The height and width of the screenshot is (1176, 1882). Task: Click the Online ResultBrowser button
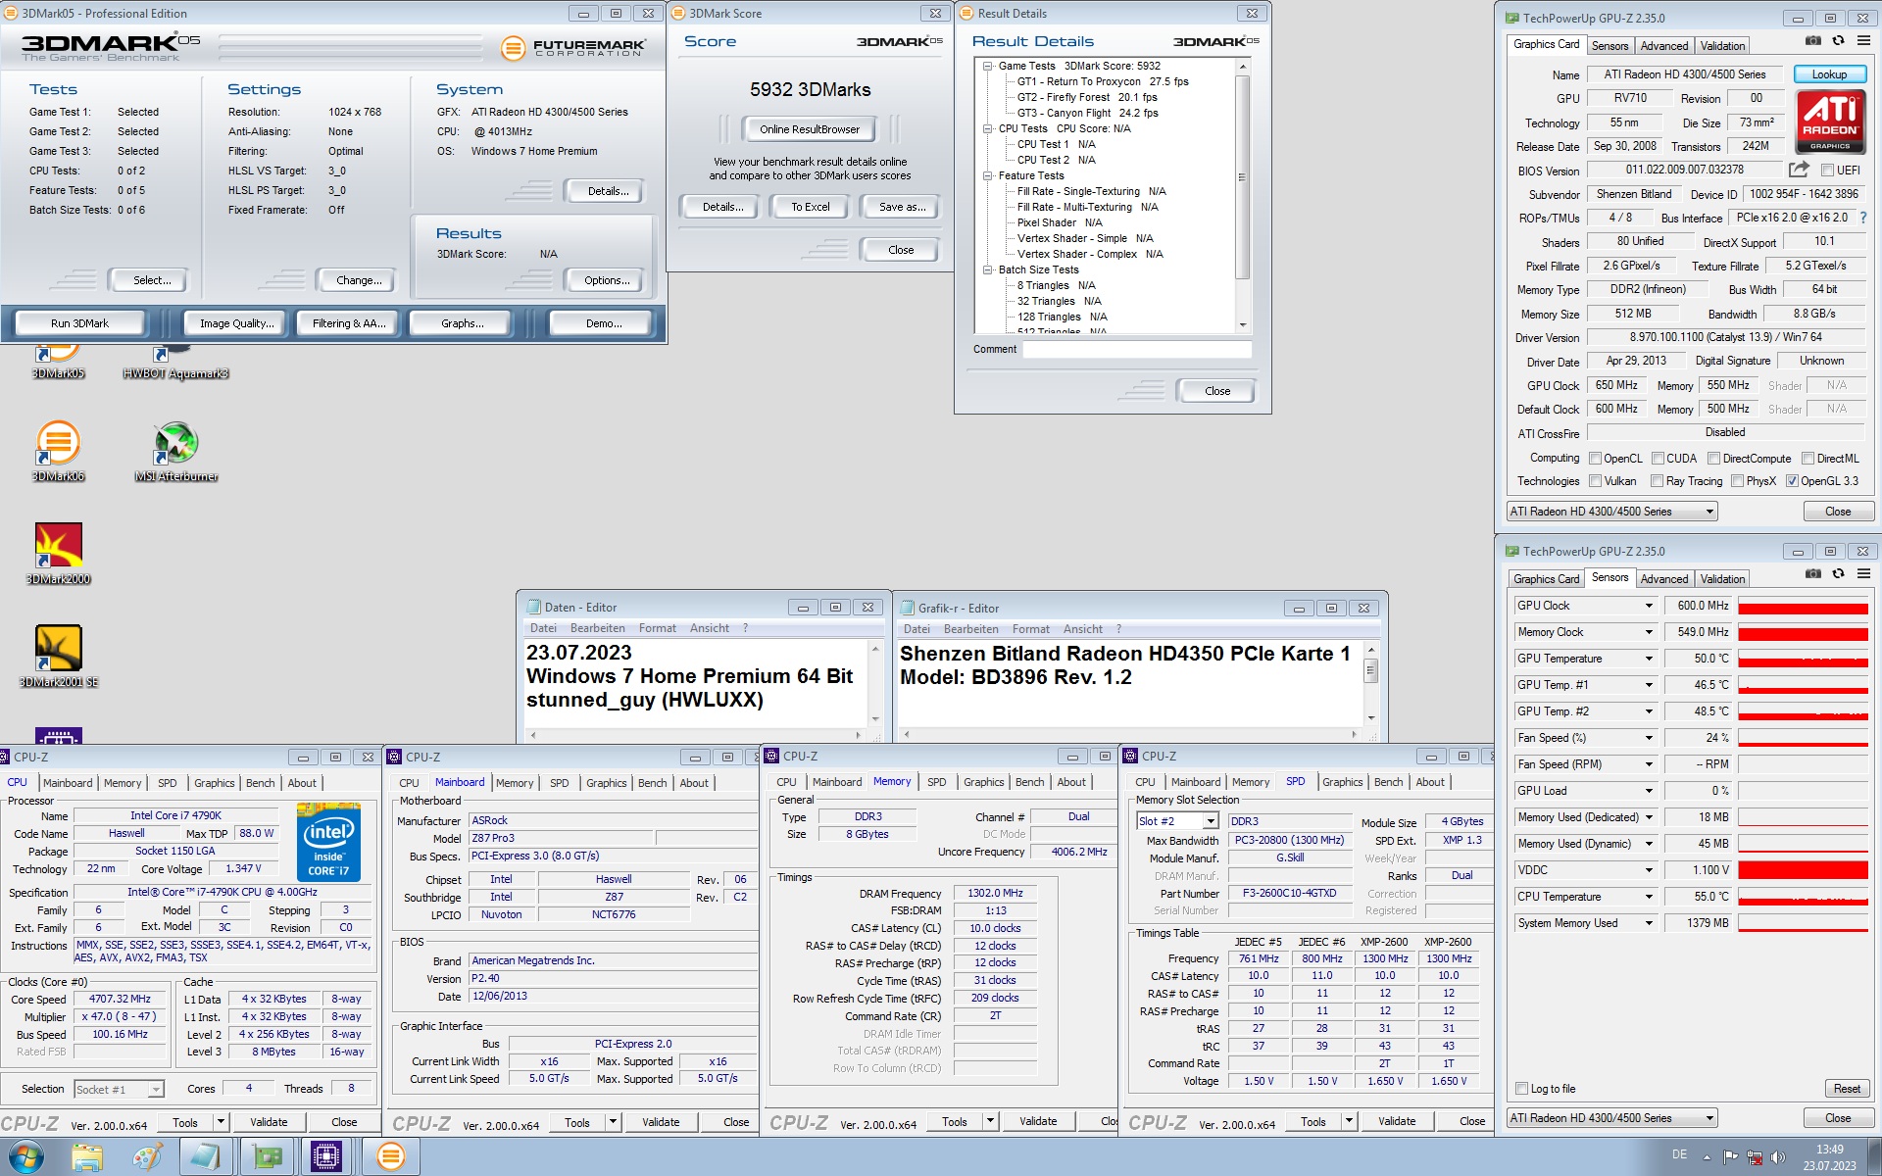click(x=810, y=129)
